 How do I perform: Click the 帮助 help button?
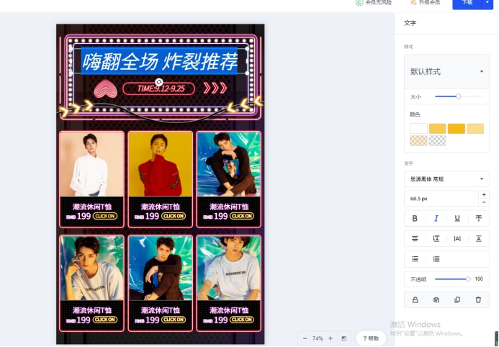tap(371, 338)
